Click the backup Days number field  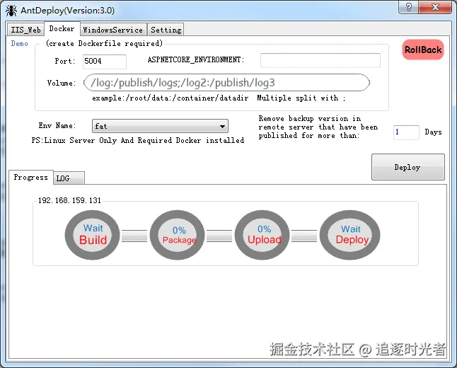(406, 132)
